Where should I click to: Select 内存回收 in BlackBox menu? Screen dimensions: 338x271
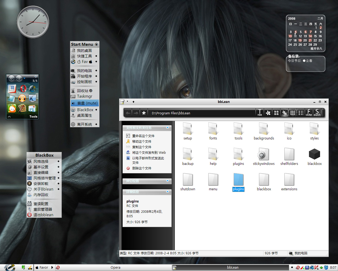pos(44,195)
